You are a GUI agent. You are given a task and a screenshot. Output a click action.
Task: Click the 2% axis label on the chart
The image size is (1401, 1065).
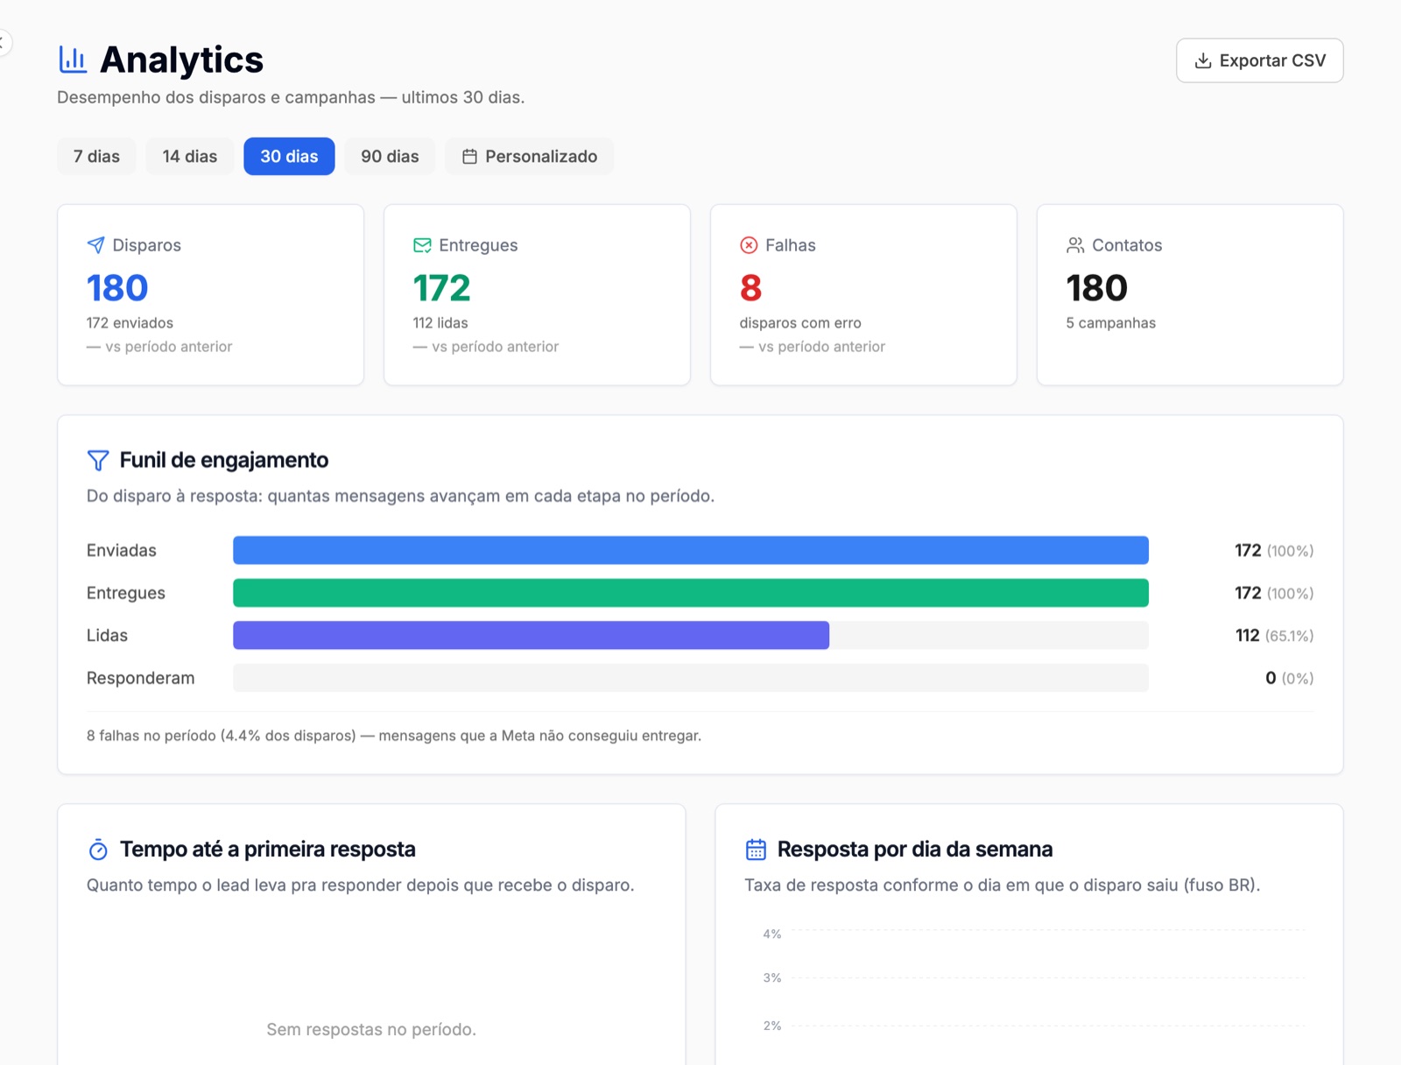[x=771, y=1025]
